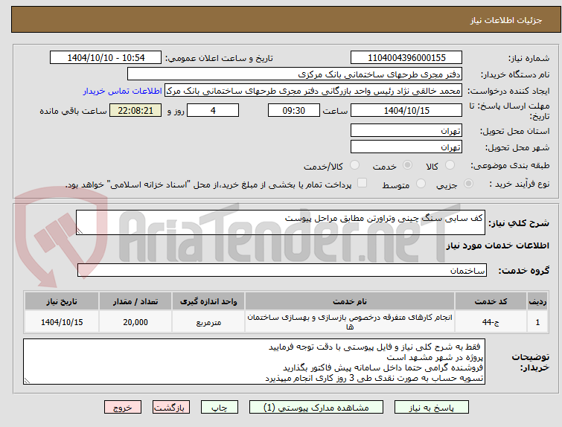
Task: Click the شماره نیاز field 1104004396000155
Action: (x=406, y=58)
